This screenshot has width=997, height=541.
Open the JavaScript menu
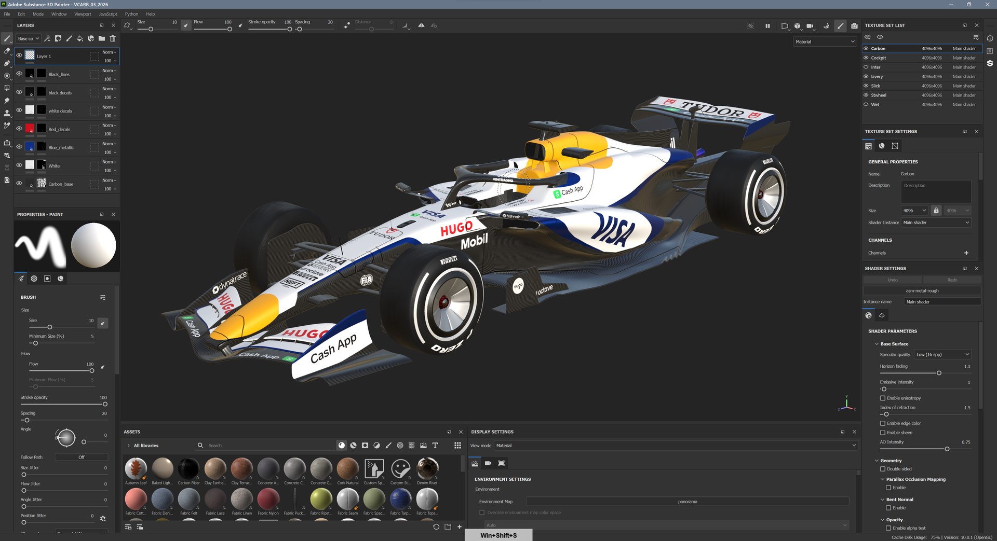click(108, 14)
